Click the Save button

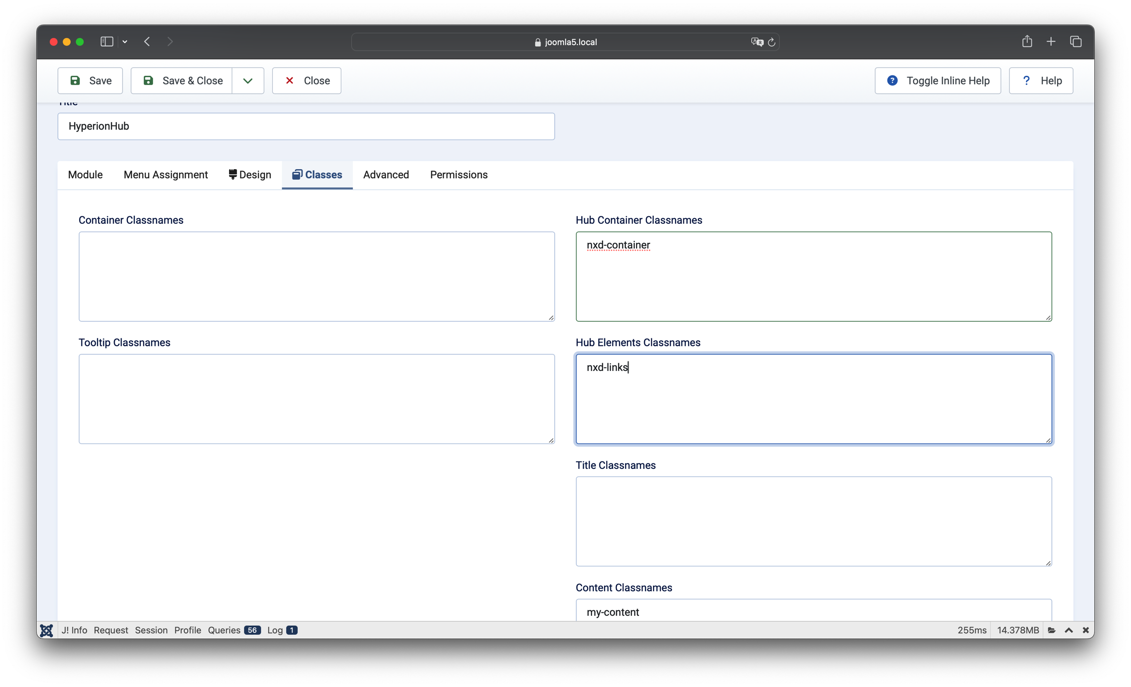coord(90,81)
